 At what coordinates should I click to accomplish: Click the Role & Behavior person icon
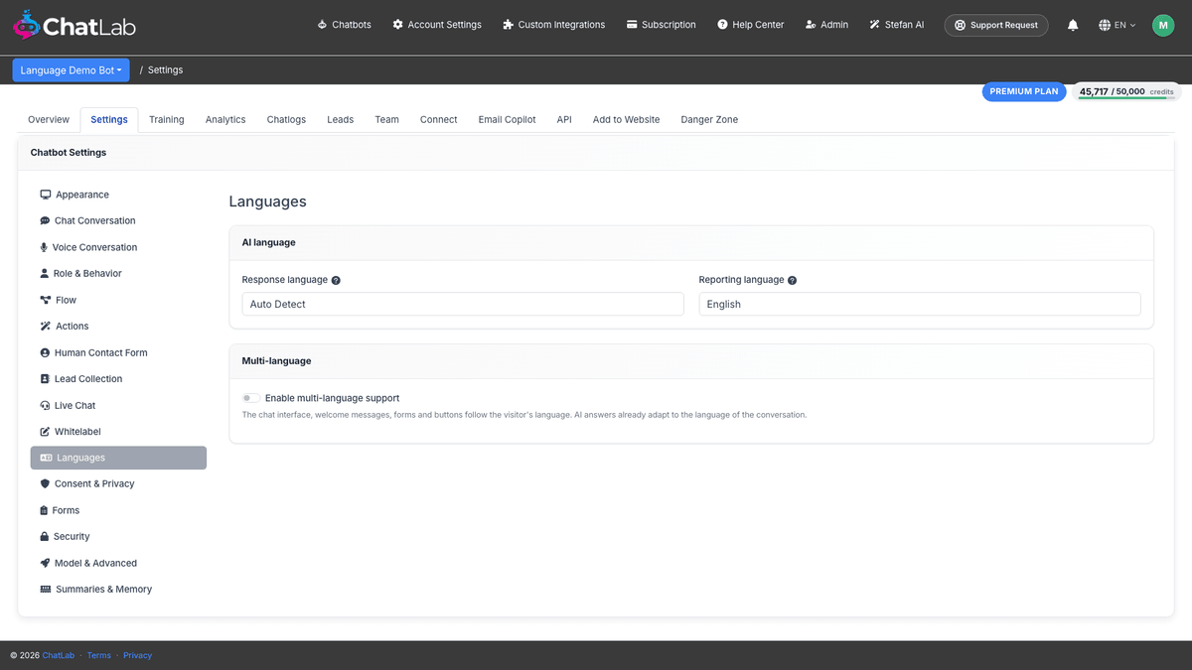[44, 273]
